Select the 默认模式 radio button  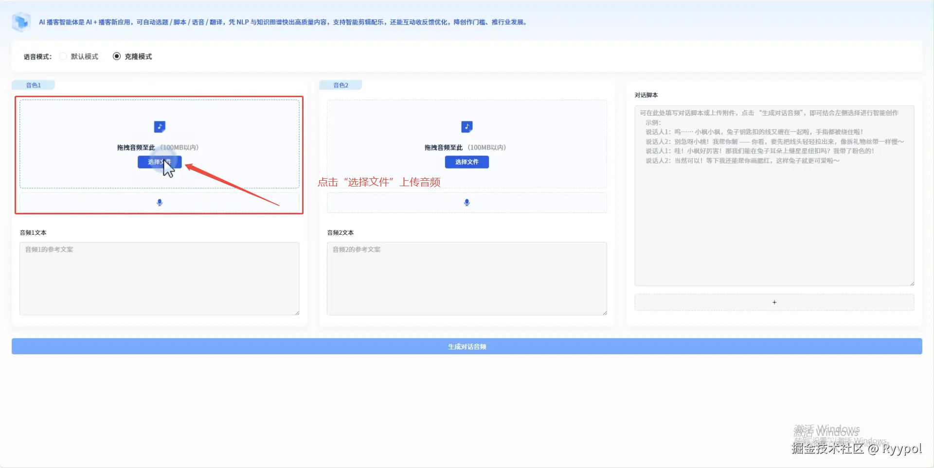tap(63, 56)
